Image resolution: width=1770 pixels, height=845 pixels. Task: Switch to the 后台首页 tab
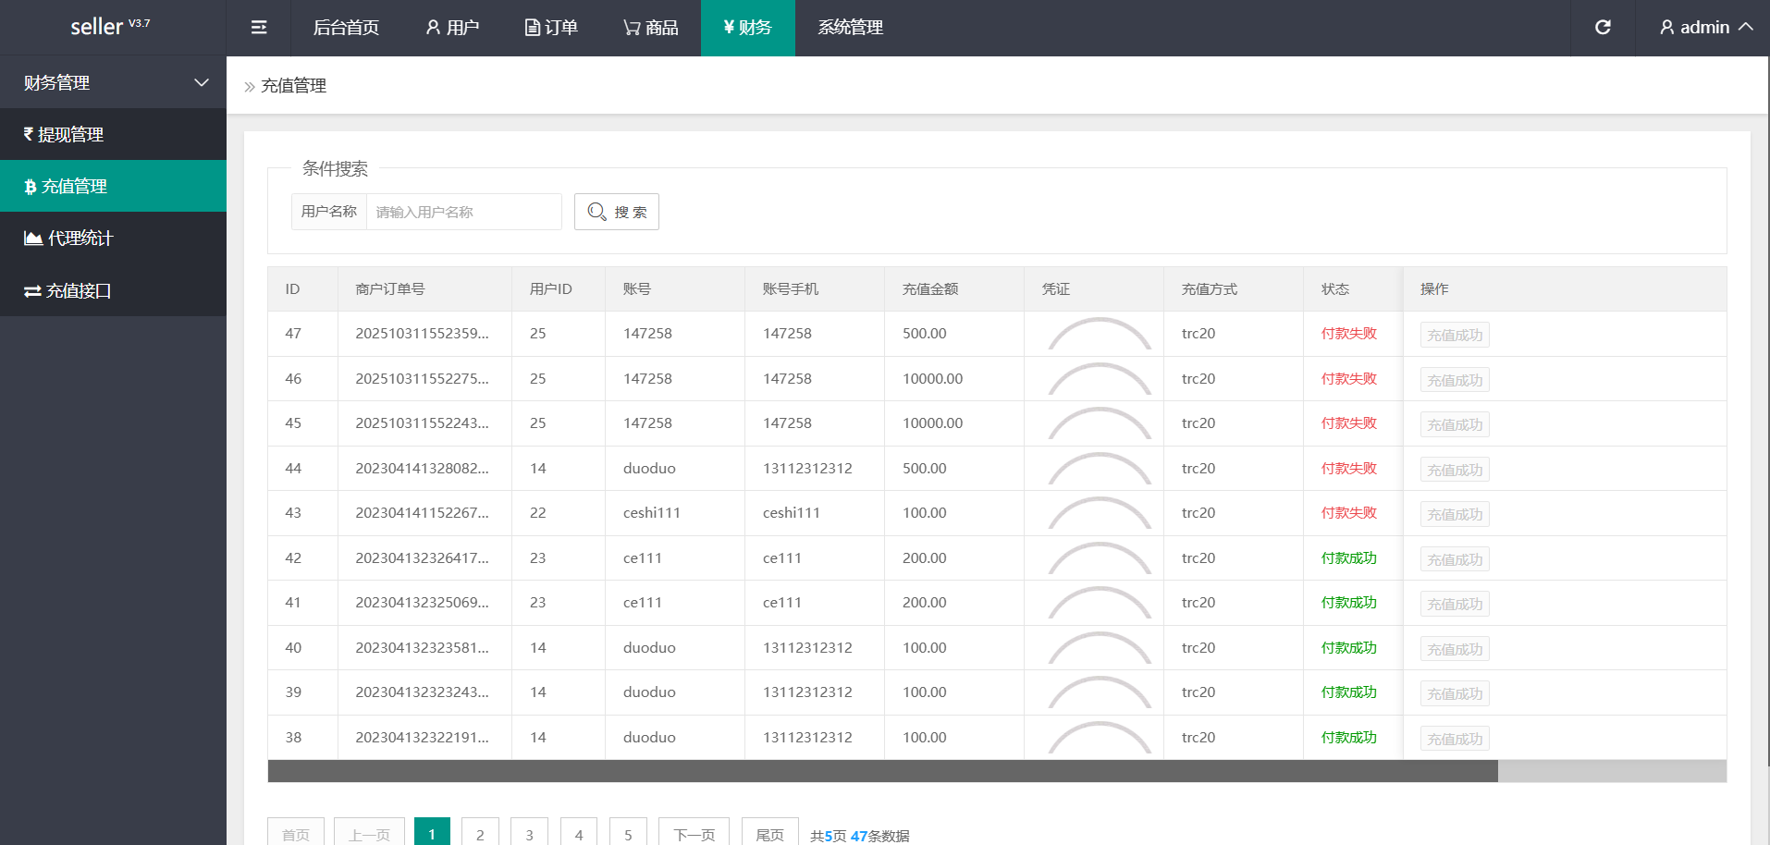tap(346, 28)
